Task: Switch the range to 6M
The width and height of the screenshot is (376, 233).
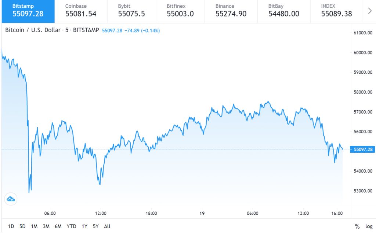Action: 58,226
